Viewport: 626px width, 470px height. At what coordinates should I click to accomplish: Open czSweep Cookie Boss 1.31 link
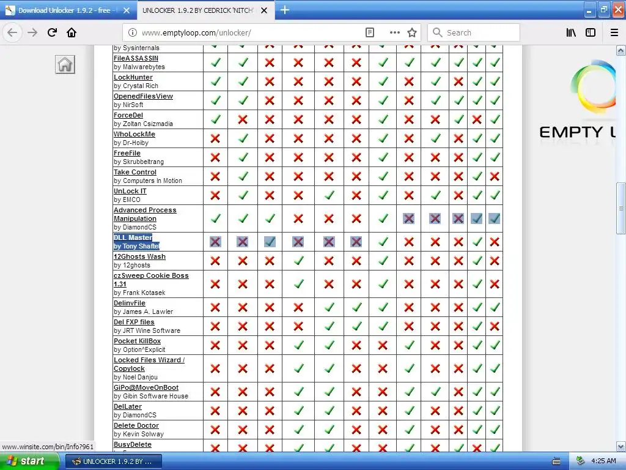click(x=151, y=280)
